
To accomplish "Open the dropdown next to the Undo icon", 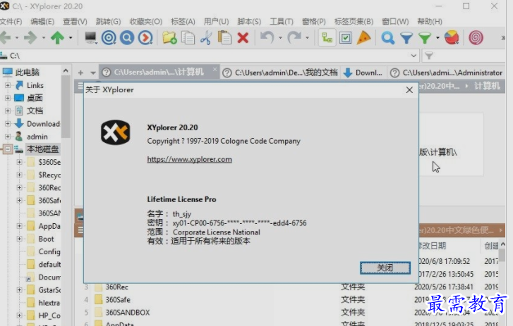I will 280,38.
